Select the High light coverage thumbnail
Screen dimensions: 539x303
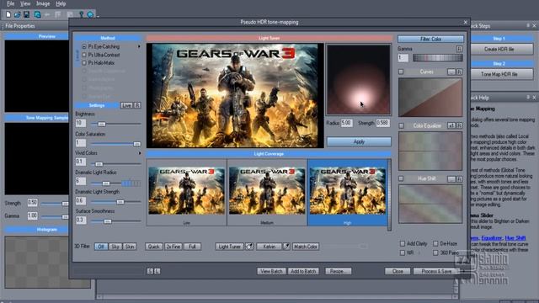348,193
